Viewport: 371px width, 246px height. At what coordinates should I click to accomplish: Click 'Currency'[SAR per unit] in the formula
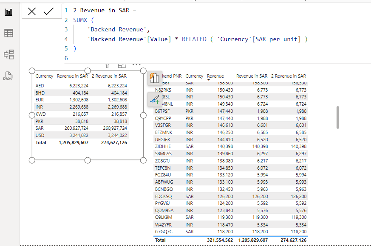[x=259, y=39]
